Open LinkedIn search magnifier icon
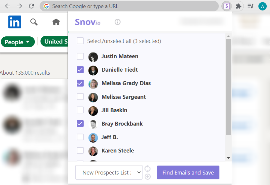This screenshot has height=185, width=270. pos(34,22)
